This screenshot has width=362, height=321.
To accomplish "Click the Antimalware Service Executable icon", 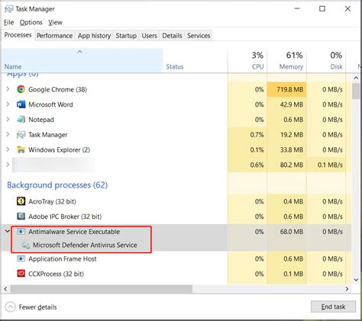I will (21, 232).
